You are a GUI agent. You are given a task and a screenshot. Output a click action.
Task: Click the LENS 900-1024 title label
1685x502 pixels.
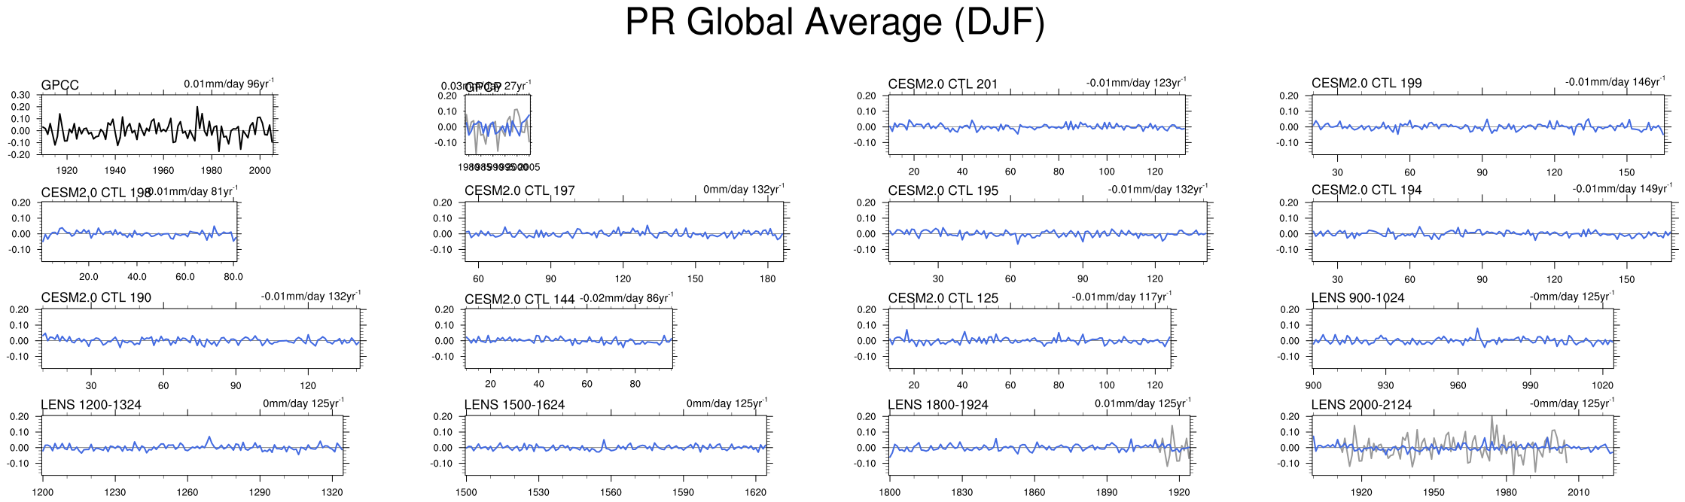point(1357,298)
